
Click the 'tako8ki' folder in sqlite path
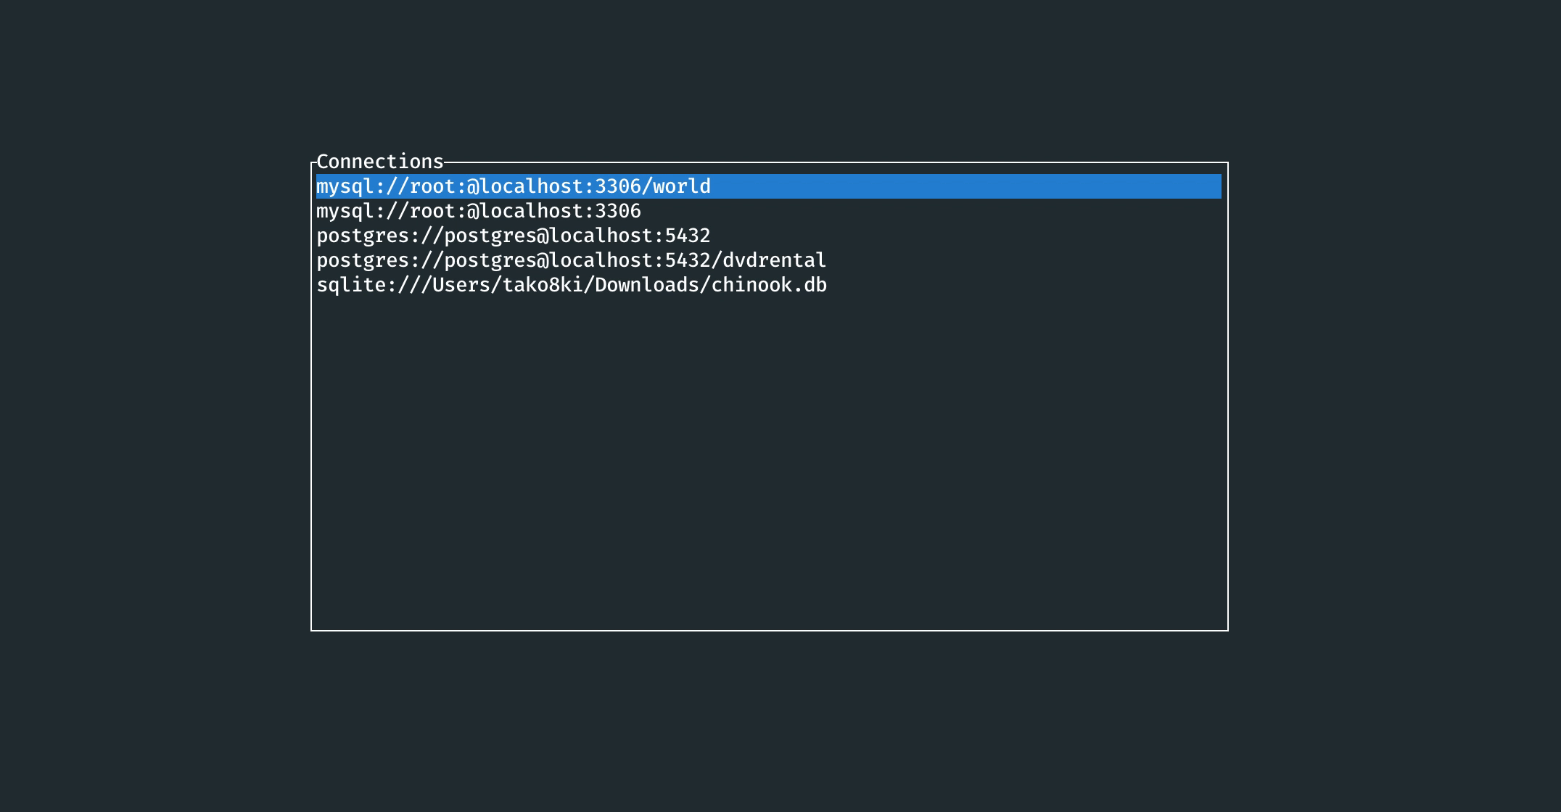(543, 286)
